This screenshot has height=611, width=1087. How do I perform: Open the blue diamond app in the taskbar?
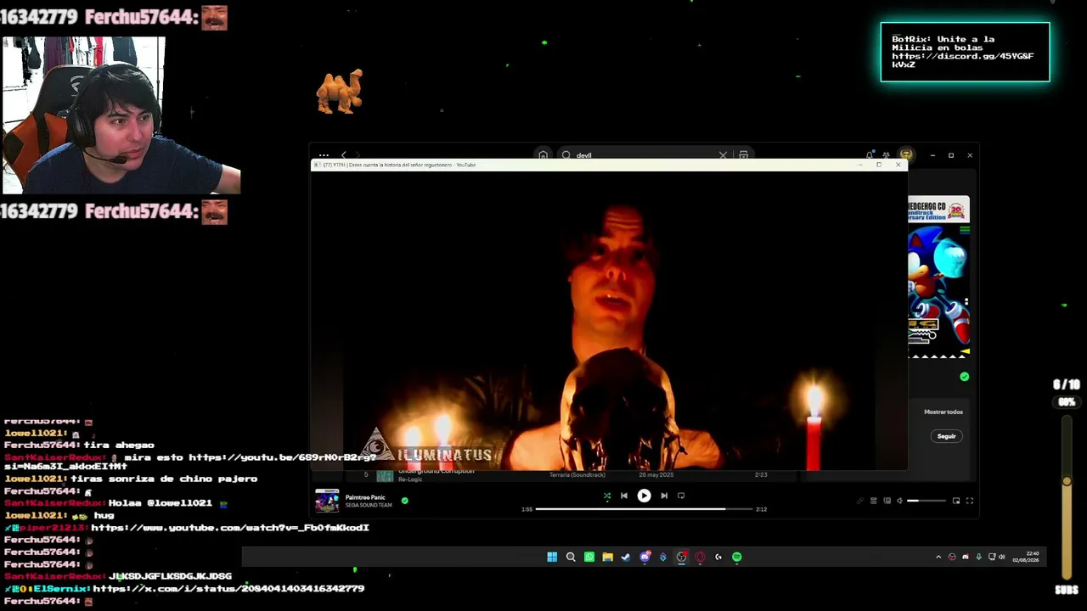point(663,557)
